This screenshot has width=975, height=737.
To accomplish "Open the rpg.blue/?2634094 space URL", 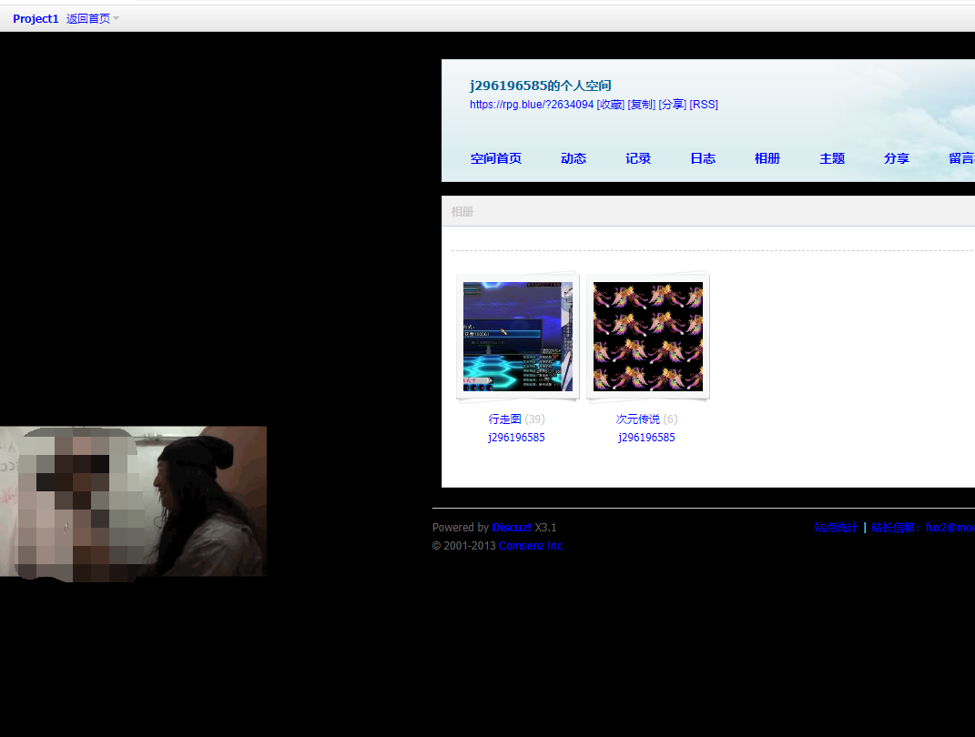I will click(x=532, y=105).
